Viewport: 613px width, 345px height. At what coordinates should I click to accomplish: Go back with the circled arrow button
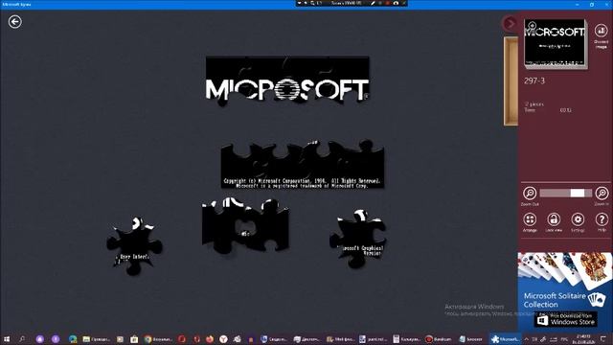tap(15, 21)
